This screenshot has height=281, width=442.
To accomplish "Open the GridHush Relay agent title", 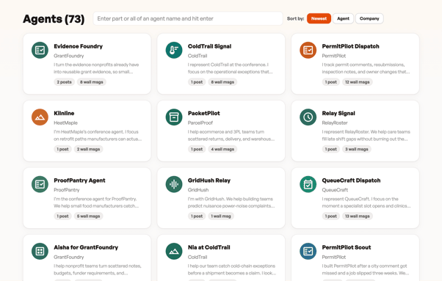I will (209, 180).
